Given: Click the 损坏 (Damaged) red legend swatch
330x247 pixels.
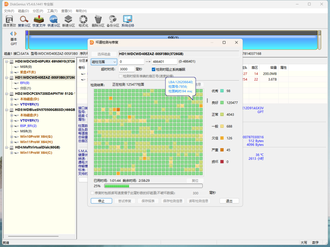Looking at the screenshot, I should (222, 162).
